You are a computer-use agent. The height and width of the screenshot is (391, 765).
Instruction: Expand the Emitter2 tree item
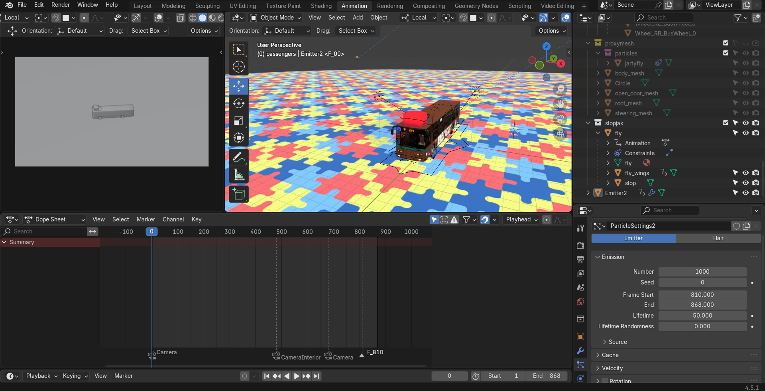point(588,193)
